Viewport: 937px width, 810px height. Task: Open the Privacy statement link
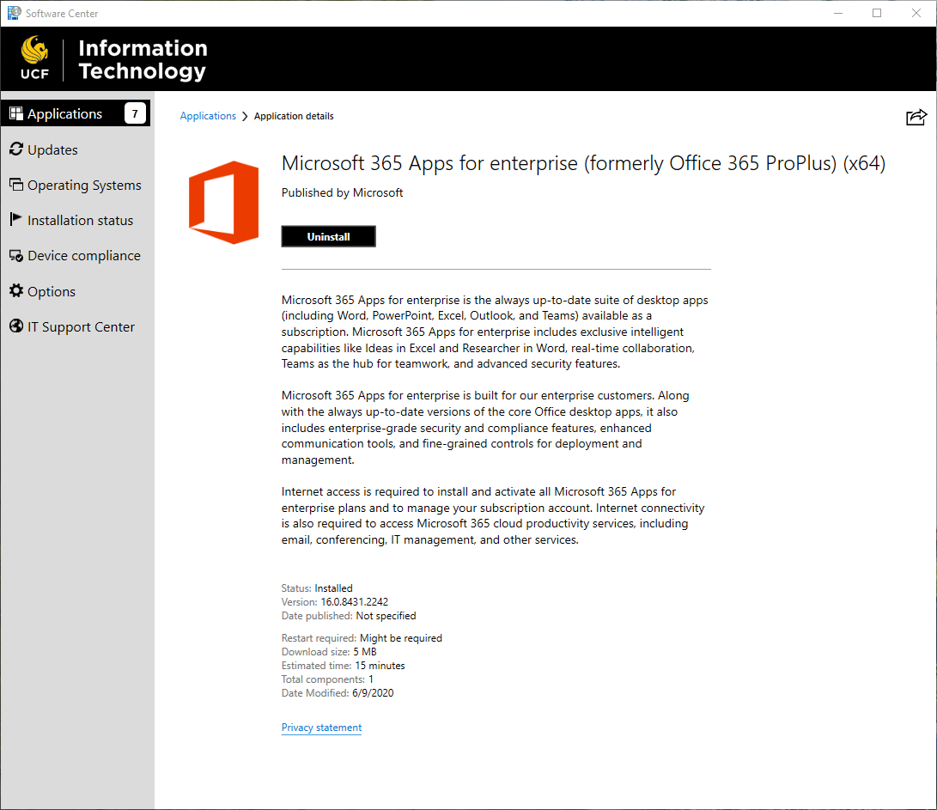coord(321,728)
